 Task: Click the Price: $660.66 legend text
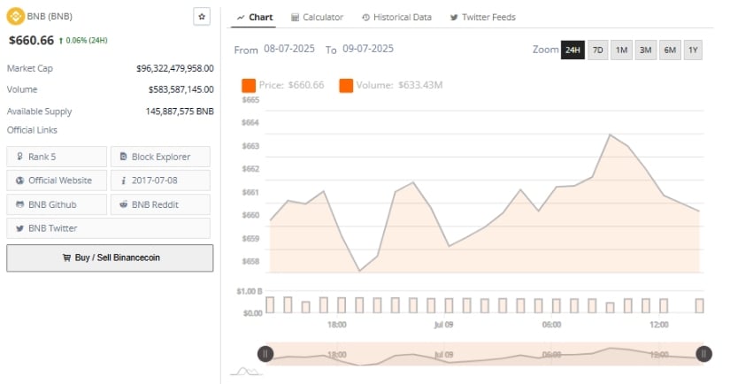tap(291, 85)
